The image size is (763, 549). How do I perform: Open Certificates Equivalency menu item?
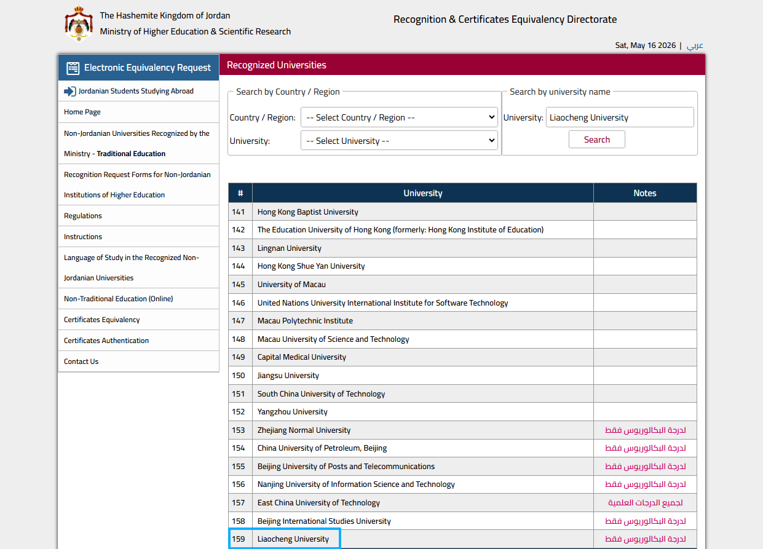click(x=139, y=320)
